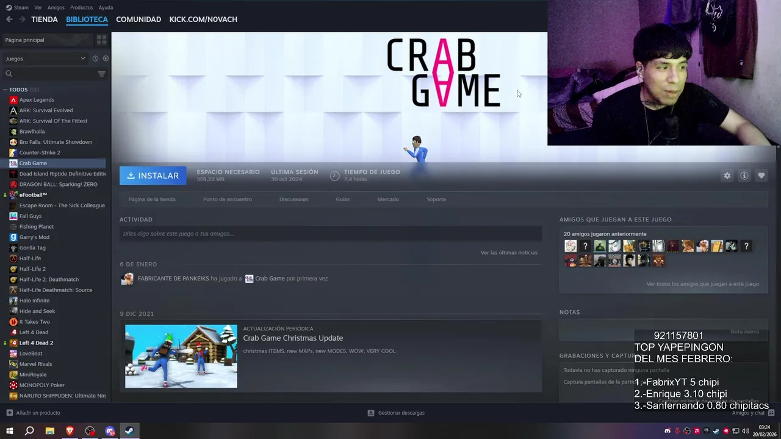Open Mercado link

click(x=388, y=199)
